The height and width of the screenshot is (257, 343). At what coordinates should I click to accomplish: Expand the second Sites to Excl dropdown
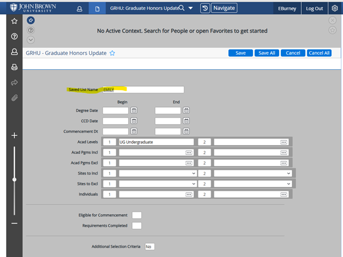coord(289,183)
